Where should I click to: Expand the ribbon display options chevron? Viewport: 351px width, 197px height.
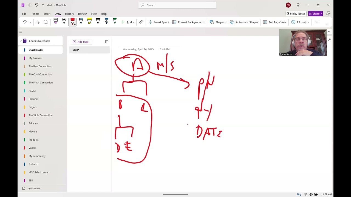click(x=327, y=24)
